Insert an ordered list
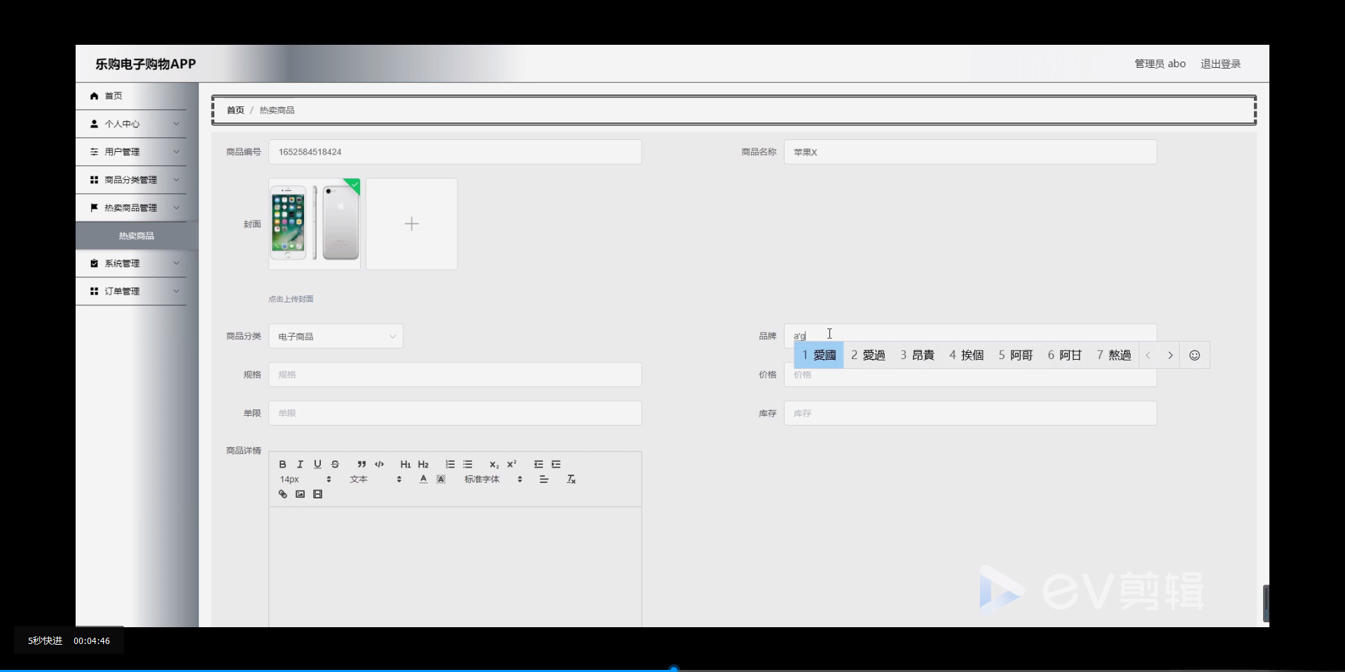Image resolution: width=1345 pixels, height=672 pixels. point(450,464)
